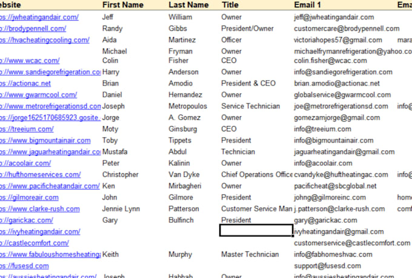The width and height of the screenshot is (412, 278).
Task: Open the garickac.com link
Action: (x=27, y=220)
